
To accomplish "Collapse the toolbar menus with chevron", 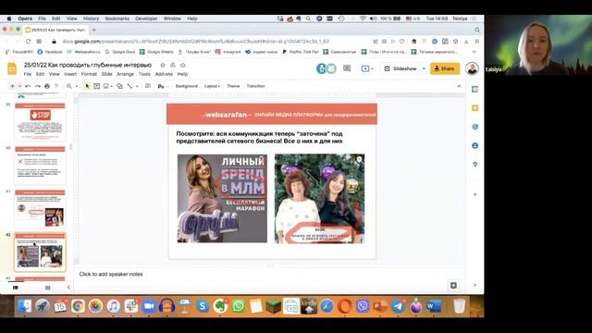I will coord(459,86).
